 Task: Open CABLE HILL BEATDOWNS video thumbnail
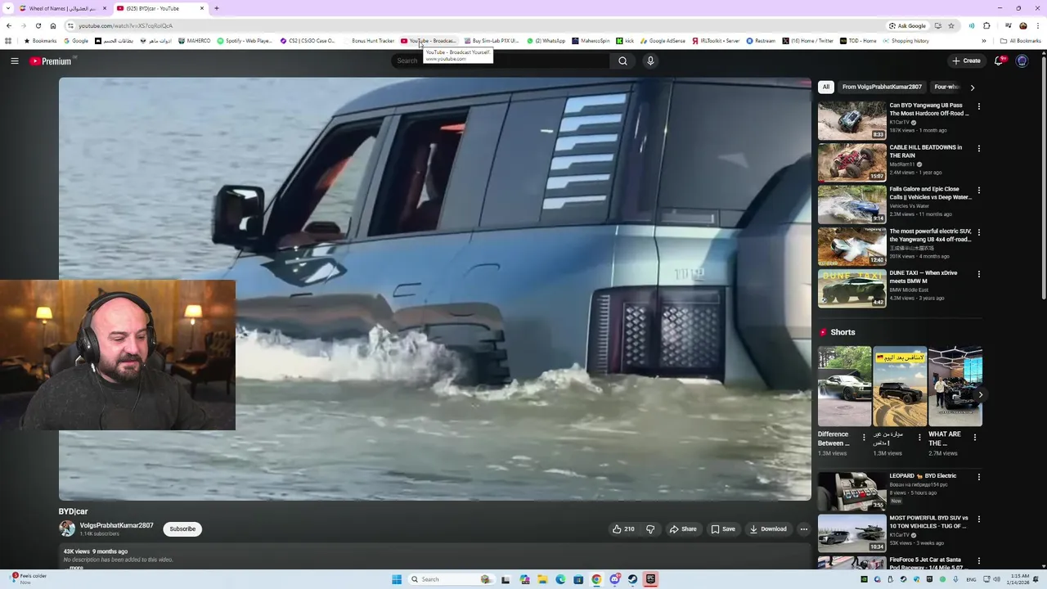(852, 162)
